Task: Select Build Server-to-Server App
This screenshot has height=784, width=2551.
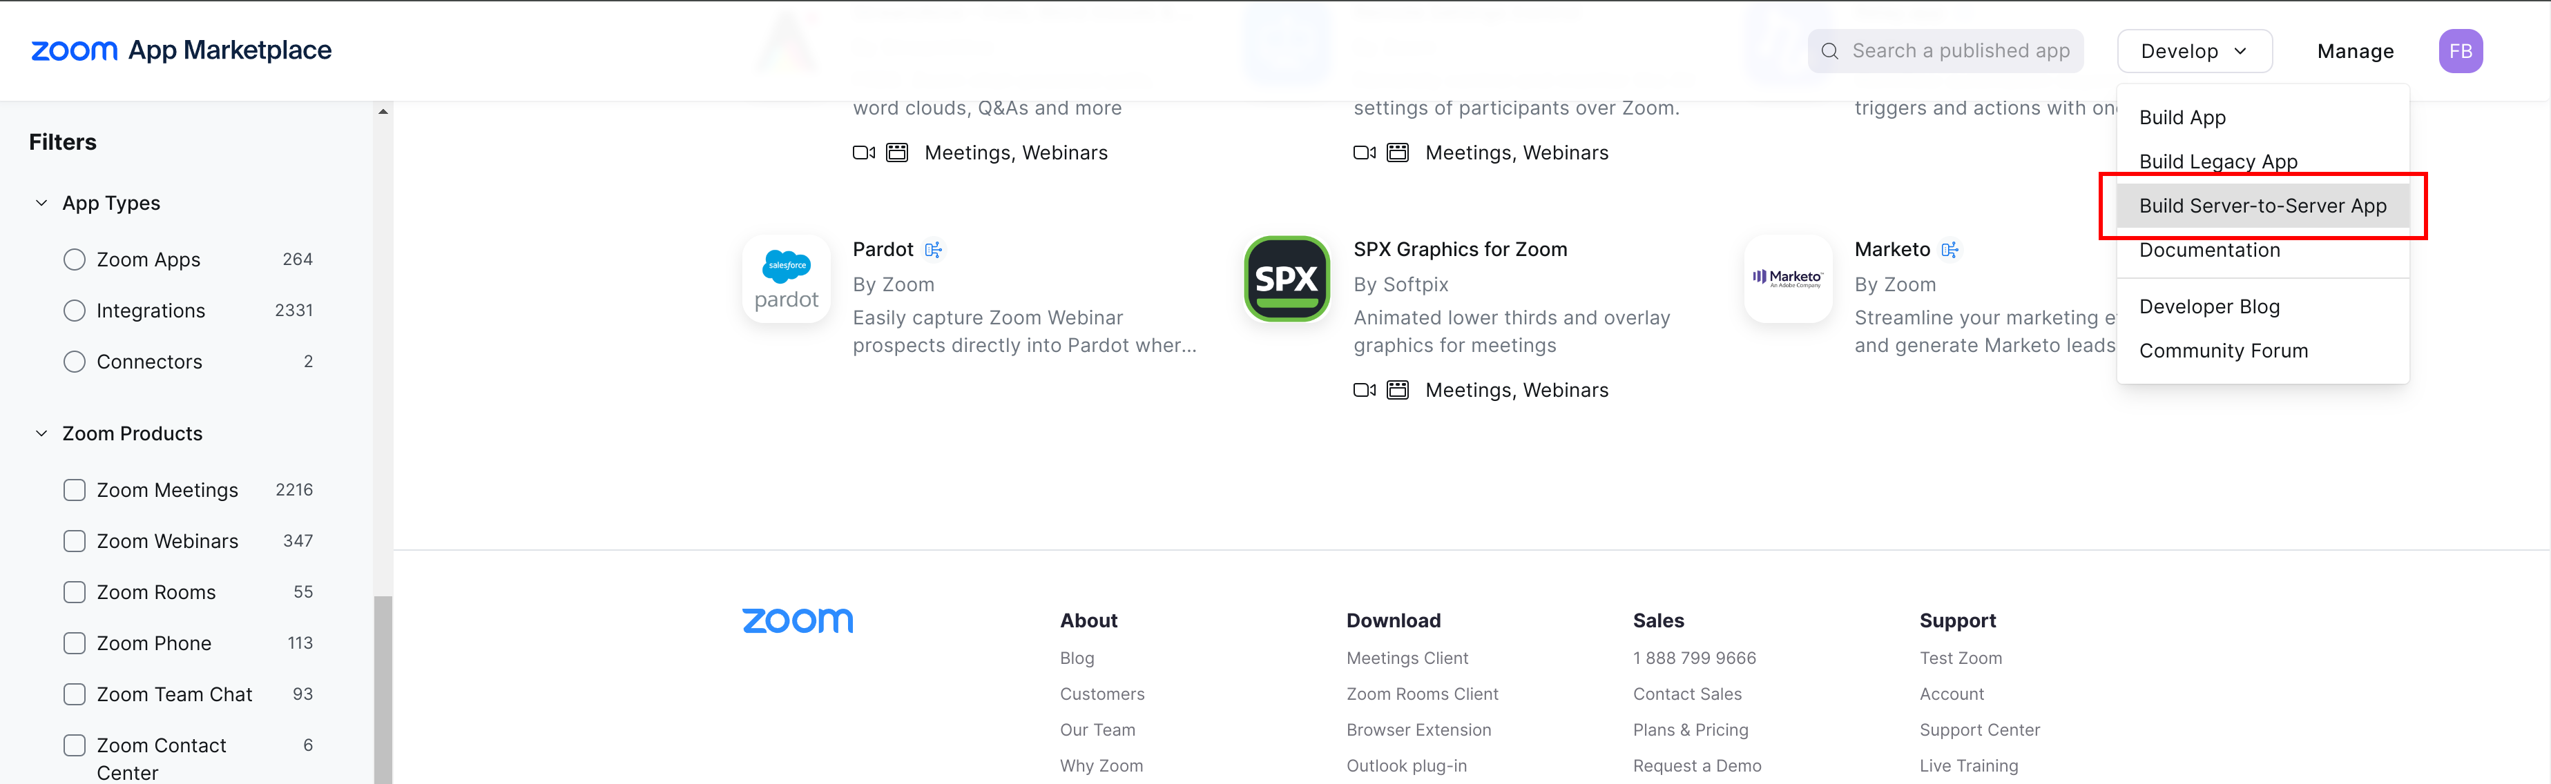Action: coord(2263,205)
